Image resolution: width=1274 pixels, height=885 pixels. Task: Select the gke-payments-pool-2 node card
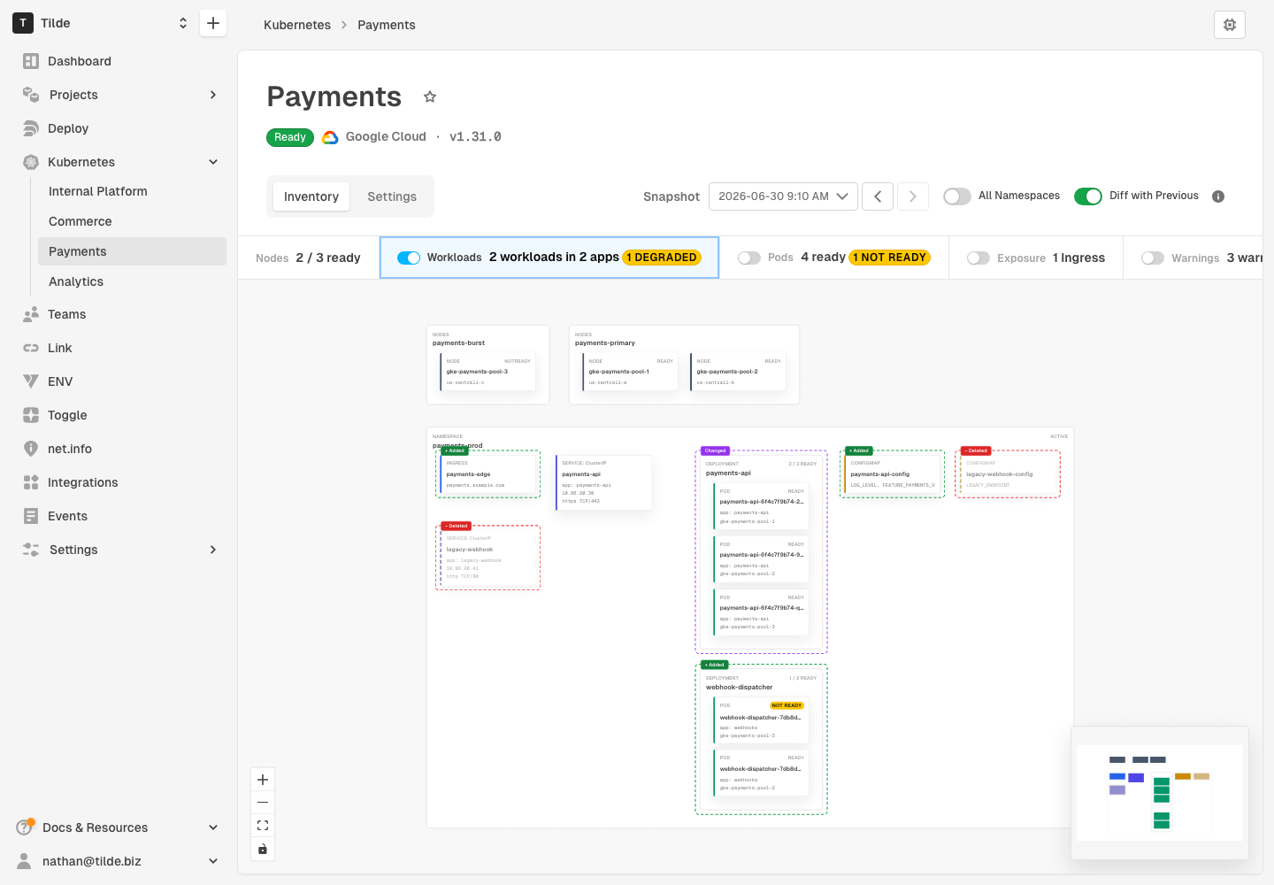tap(738, 372)
